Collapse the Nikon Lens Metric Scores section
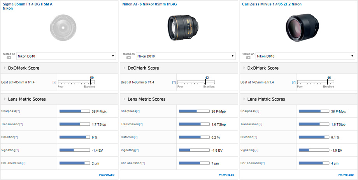 124,99
